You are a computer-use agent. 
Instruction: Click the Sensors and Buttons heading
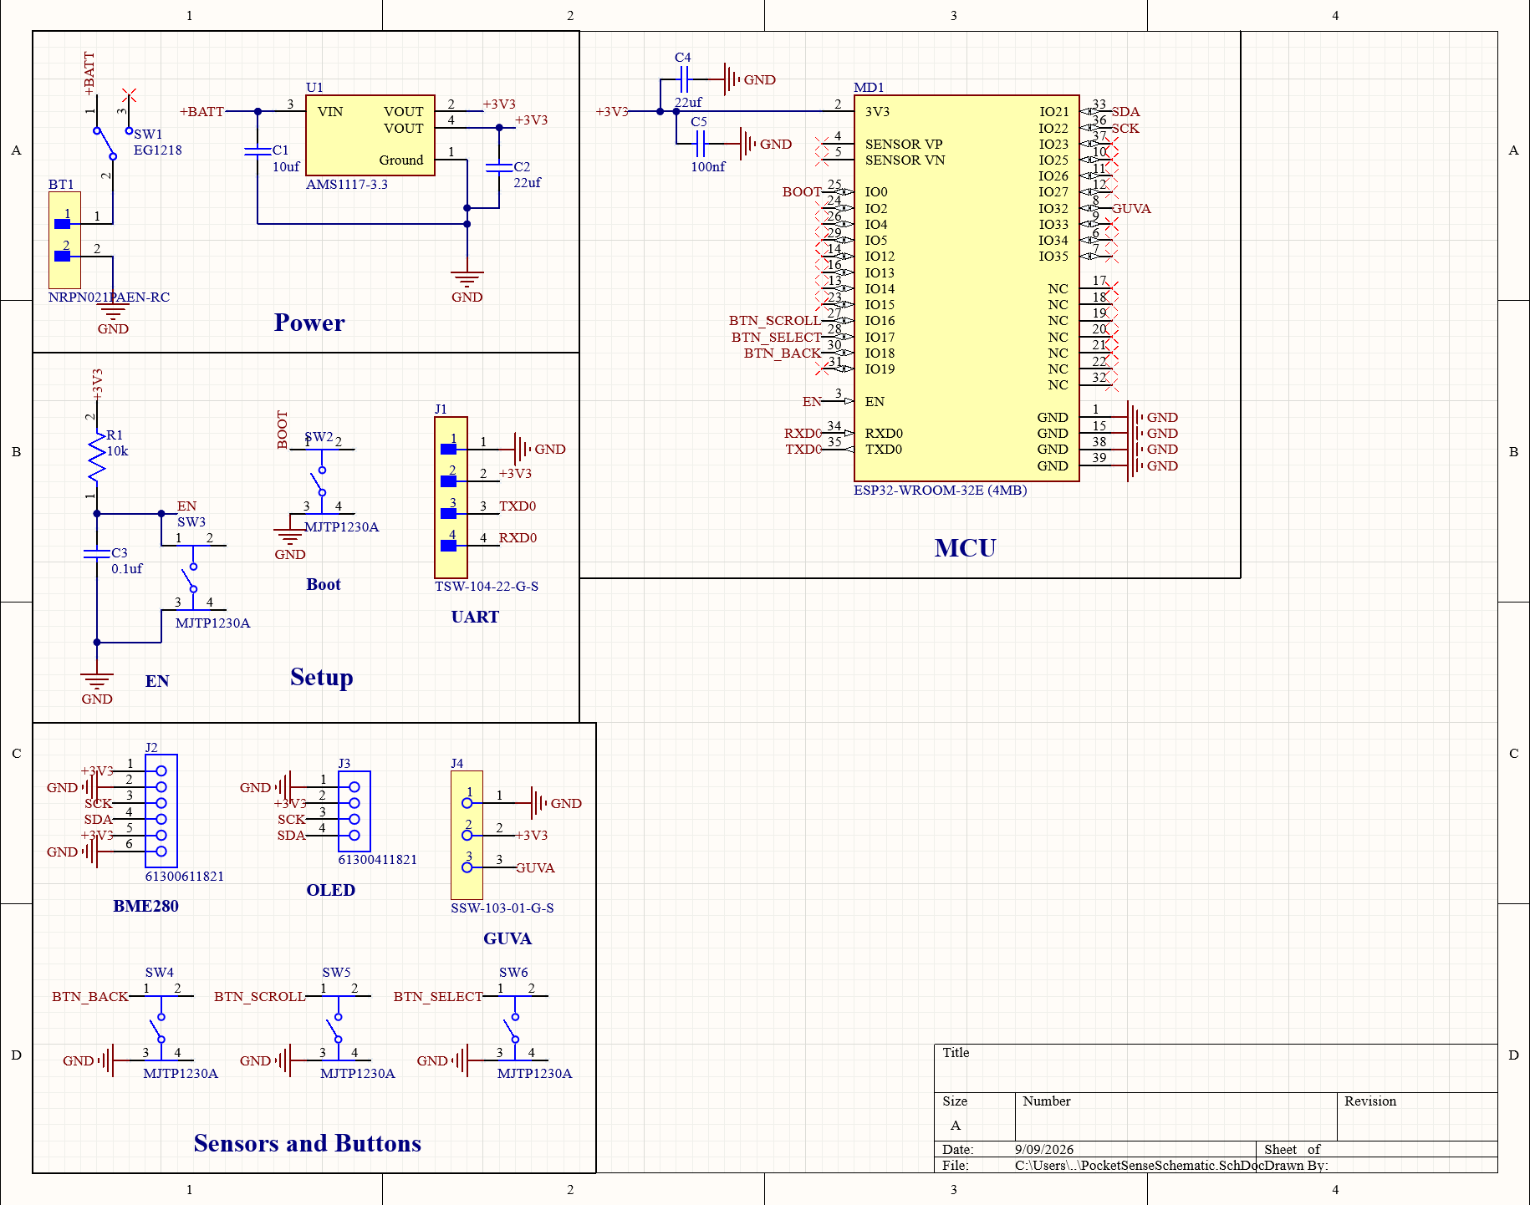point(308,1143)
